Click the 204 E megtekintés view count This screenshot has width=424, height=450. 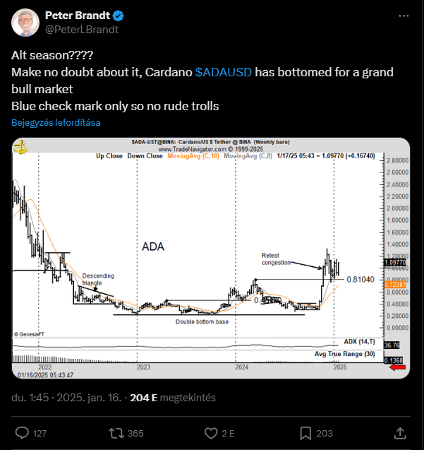[173, 398]
